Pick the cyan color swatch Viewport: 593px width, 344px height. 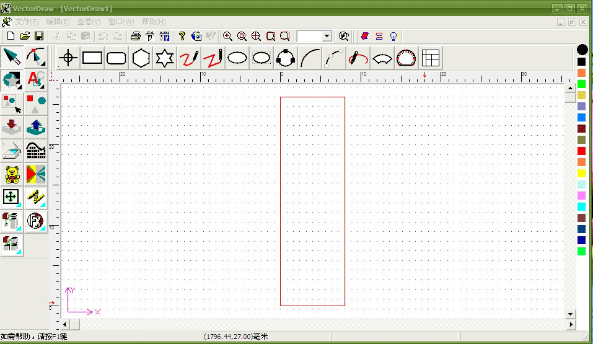click(582, 206)
